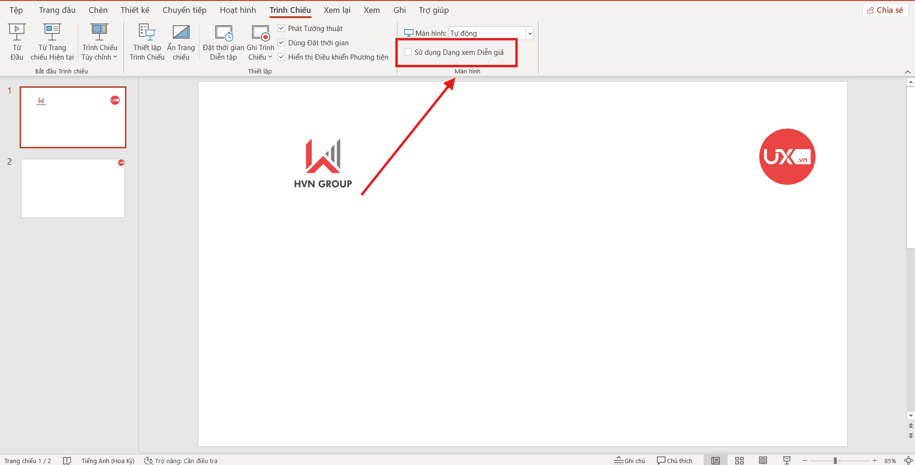
Task: Enable Sử dụng Dạng xem Diễn giả
Action: click(x=408, y=52)
